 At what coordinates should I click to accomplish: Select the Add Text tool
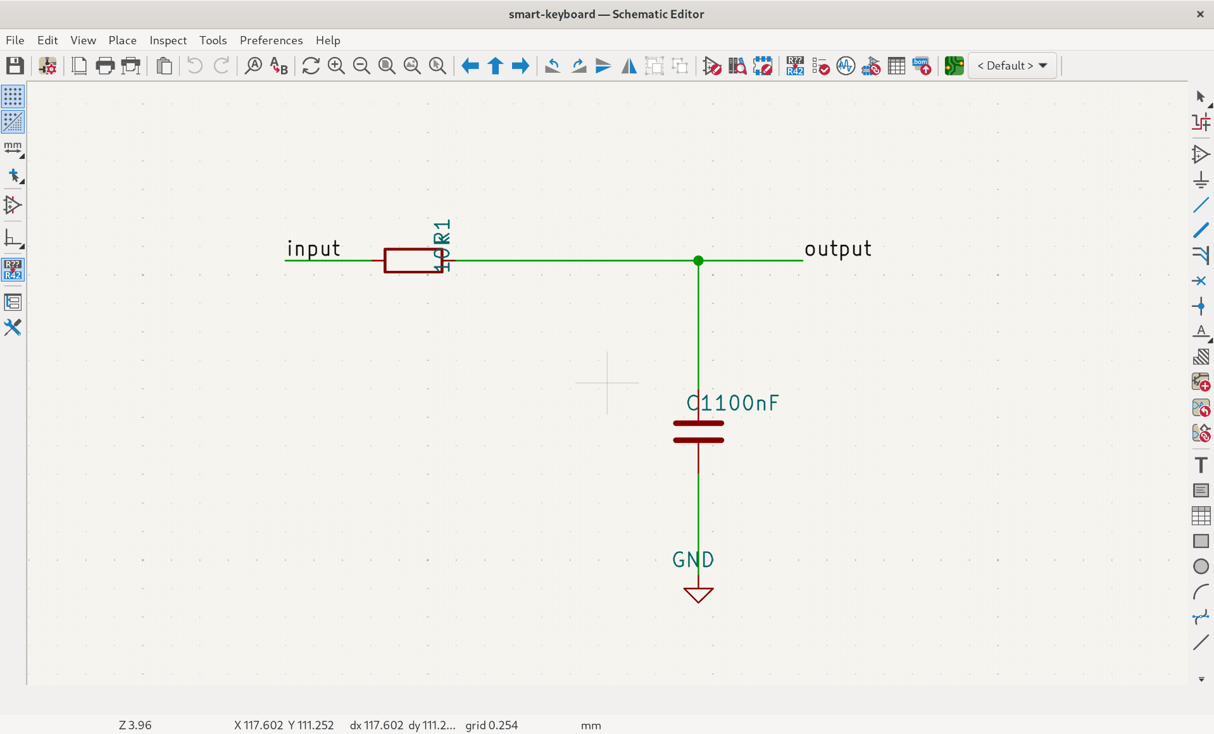click(1200, 465)
